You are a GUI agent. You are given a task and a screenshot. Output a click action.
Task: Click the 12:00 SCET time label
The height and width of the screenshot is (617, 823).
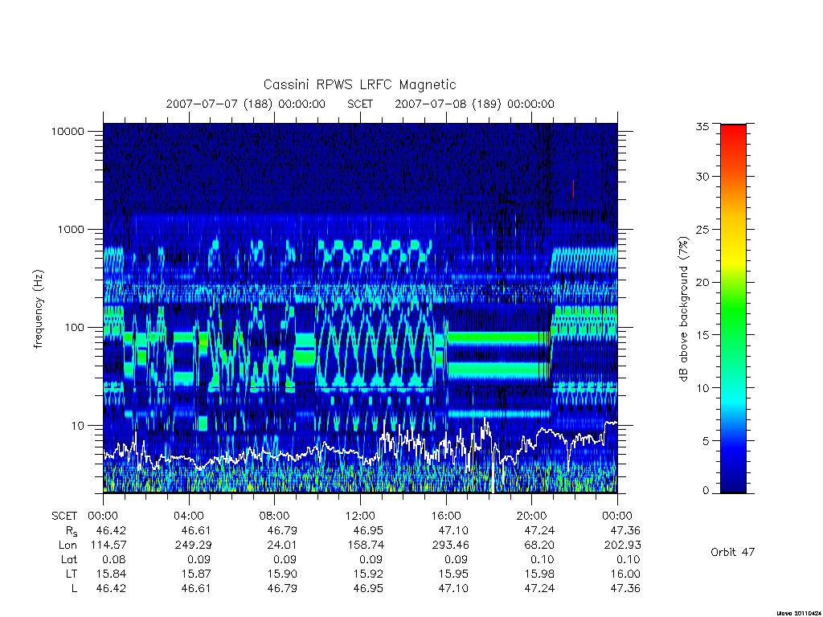pyautogui.click(x=361, y=516)
